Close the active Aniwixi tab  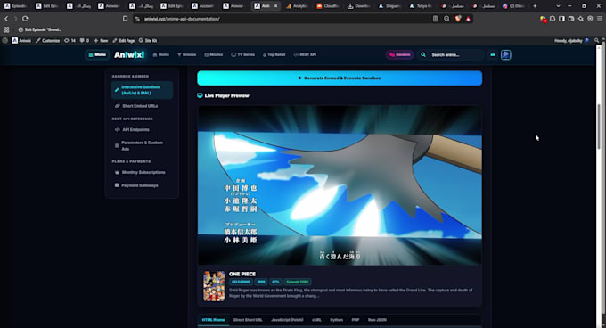pos(275,6)
